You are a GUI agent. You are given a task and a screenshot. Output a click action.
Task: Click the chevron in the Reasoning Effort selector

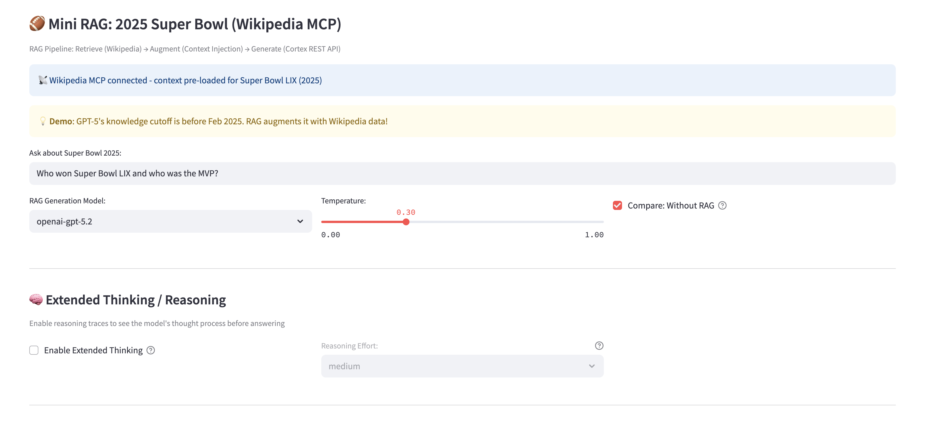[592, 366]
